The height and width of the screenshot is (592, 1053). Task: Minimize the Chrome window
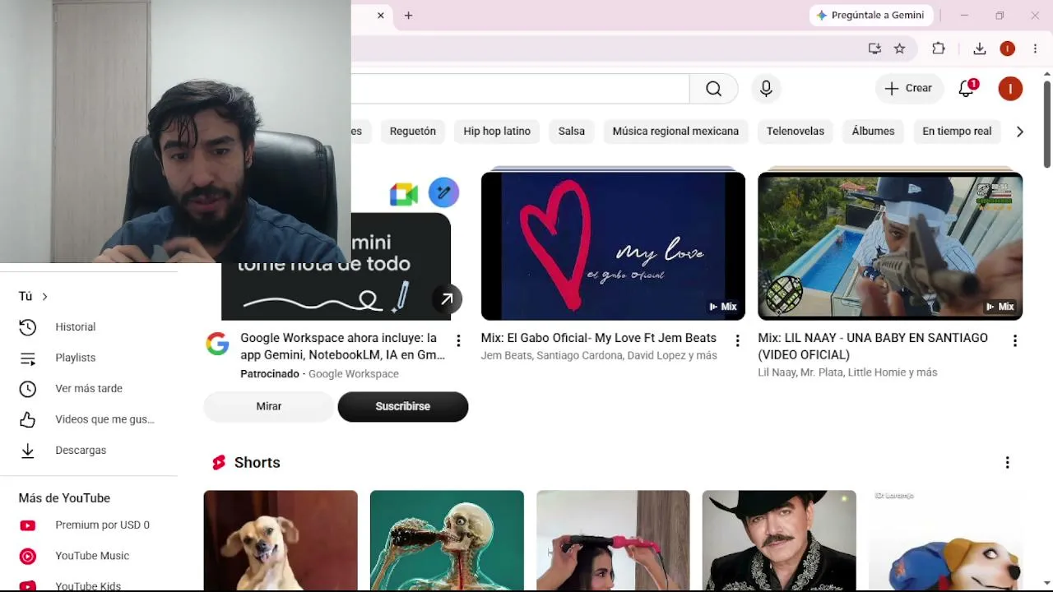tap(964, 16)
